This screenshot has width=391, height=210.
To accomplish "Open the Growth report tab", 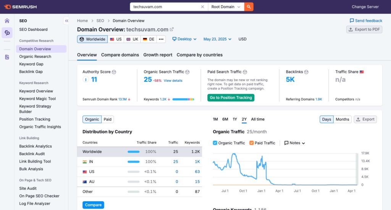I will click(x=158, y=55).
